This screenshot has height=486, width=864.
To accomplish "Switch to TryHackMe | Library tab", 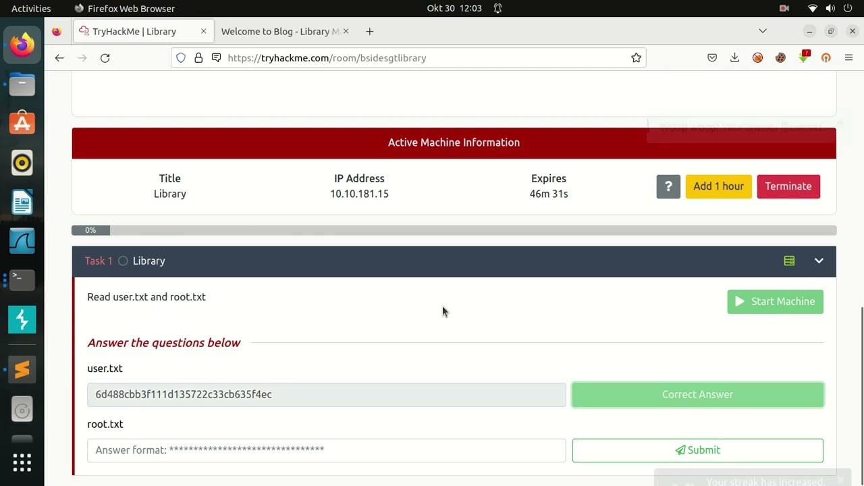I will [143, 32].
